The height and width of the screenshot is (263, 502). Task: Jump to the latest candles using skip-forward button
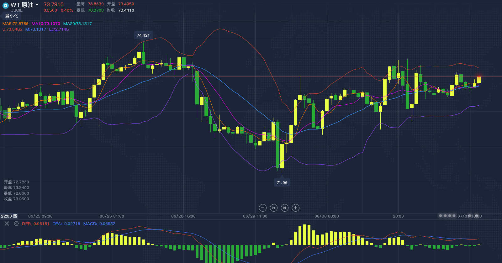[x=284, y=208]
